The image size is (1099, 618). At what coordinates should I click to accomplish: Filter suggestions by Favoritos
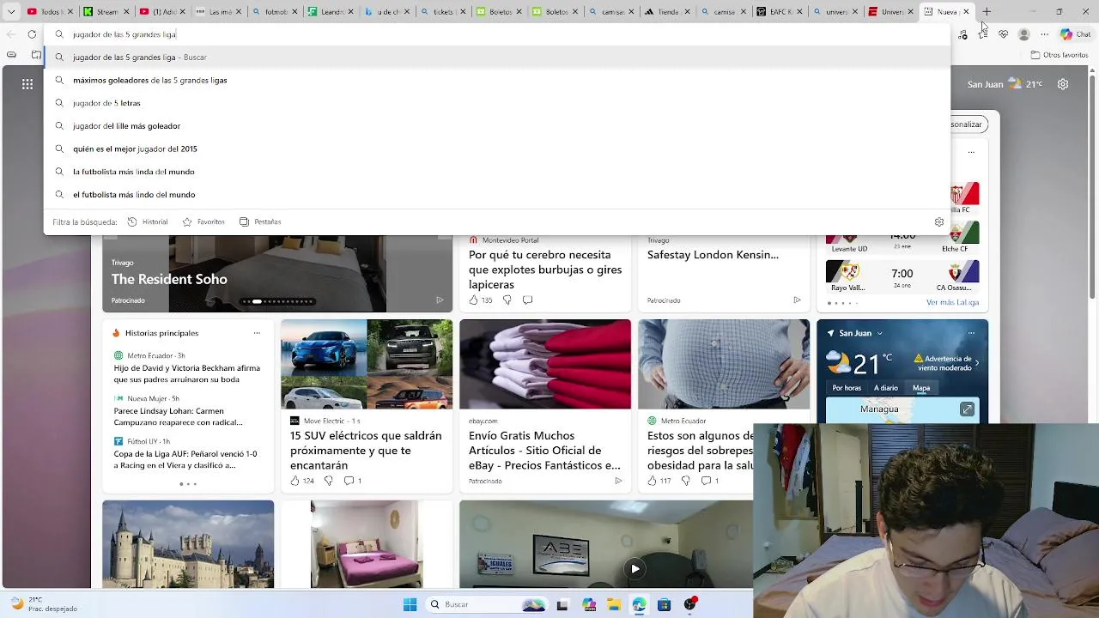[203, 221]
